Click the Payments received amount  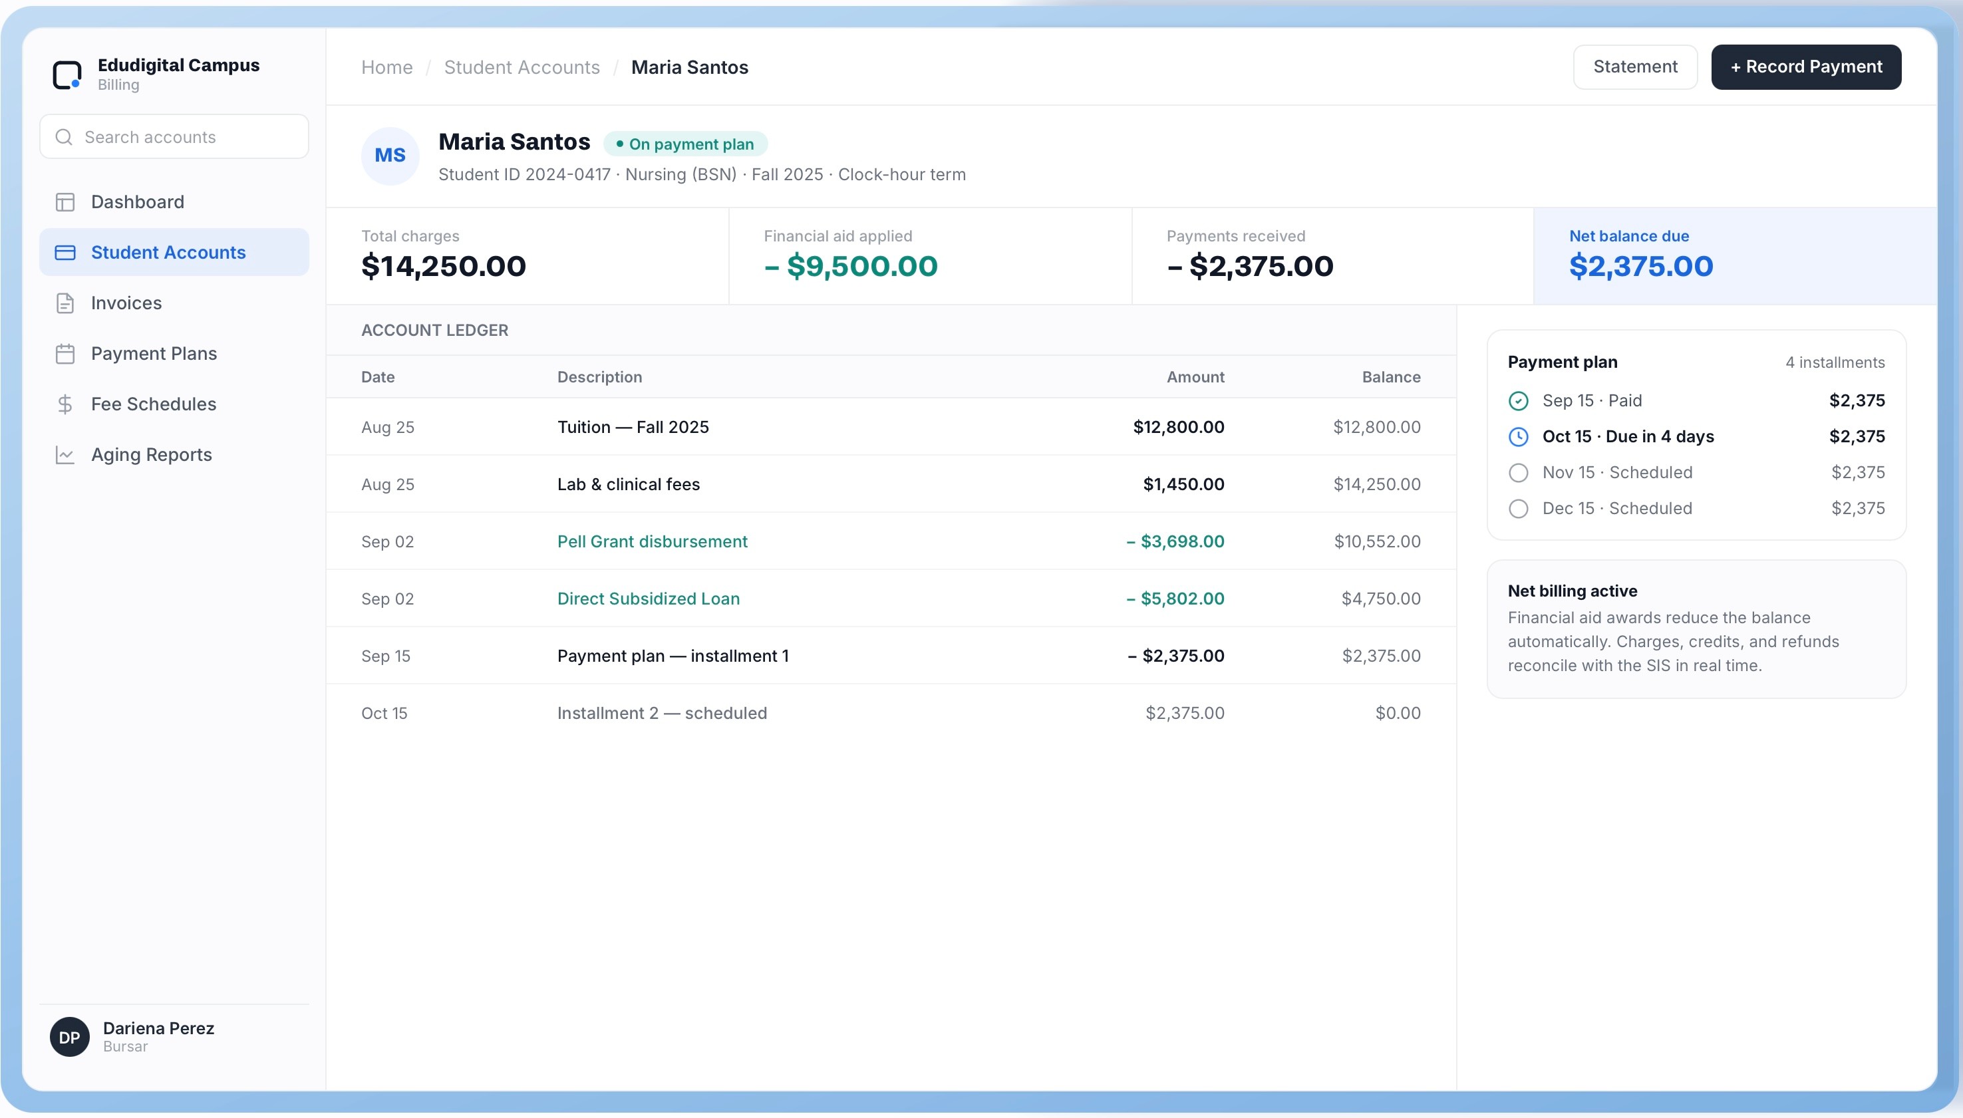click(x=1251, y=267)
